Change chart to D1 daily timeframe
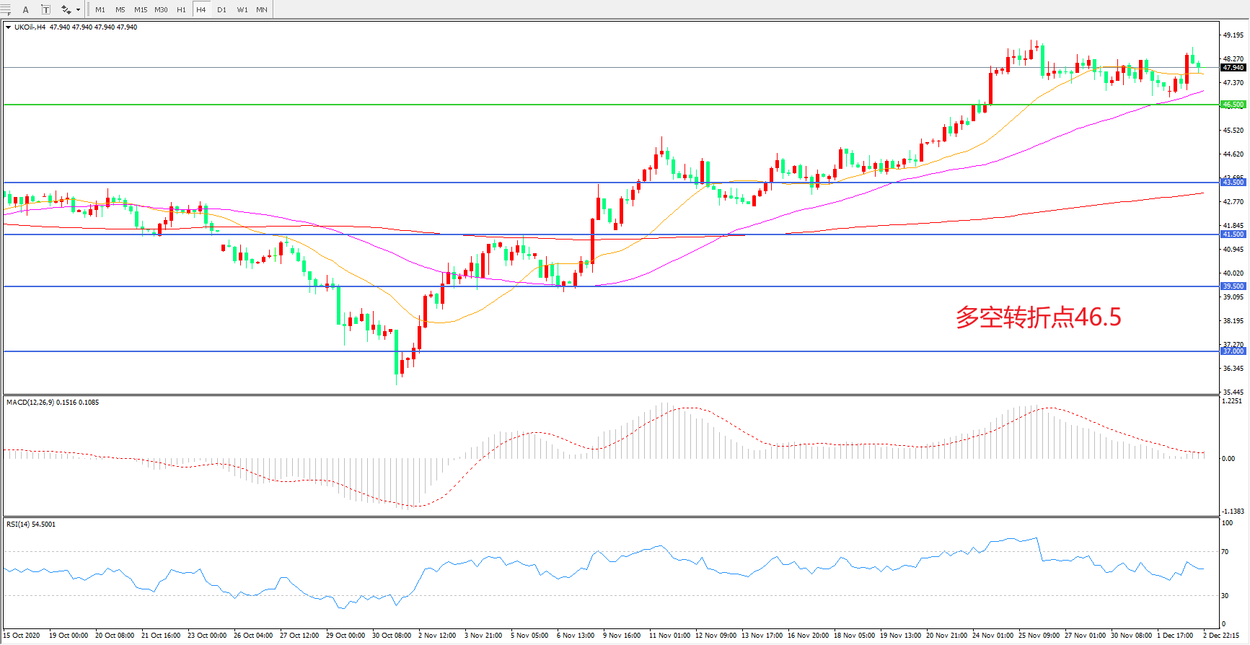Viewport: 1250px width, 645px height. pos(221,9)
